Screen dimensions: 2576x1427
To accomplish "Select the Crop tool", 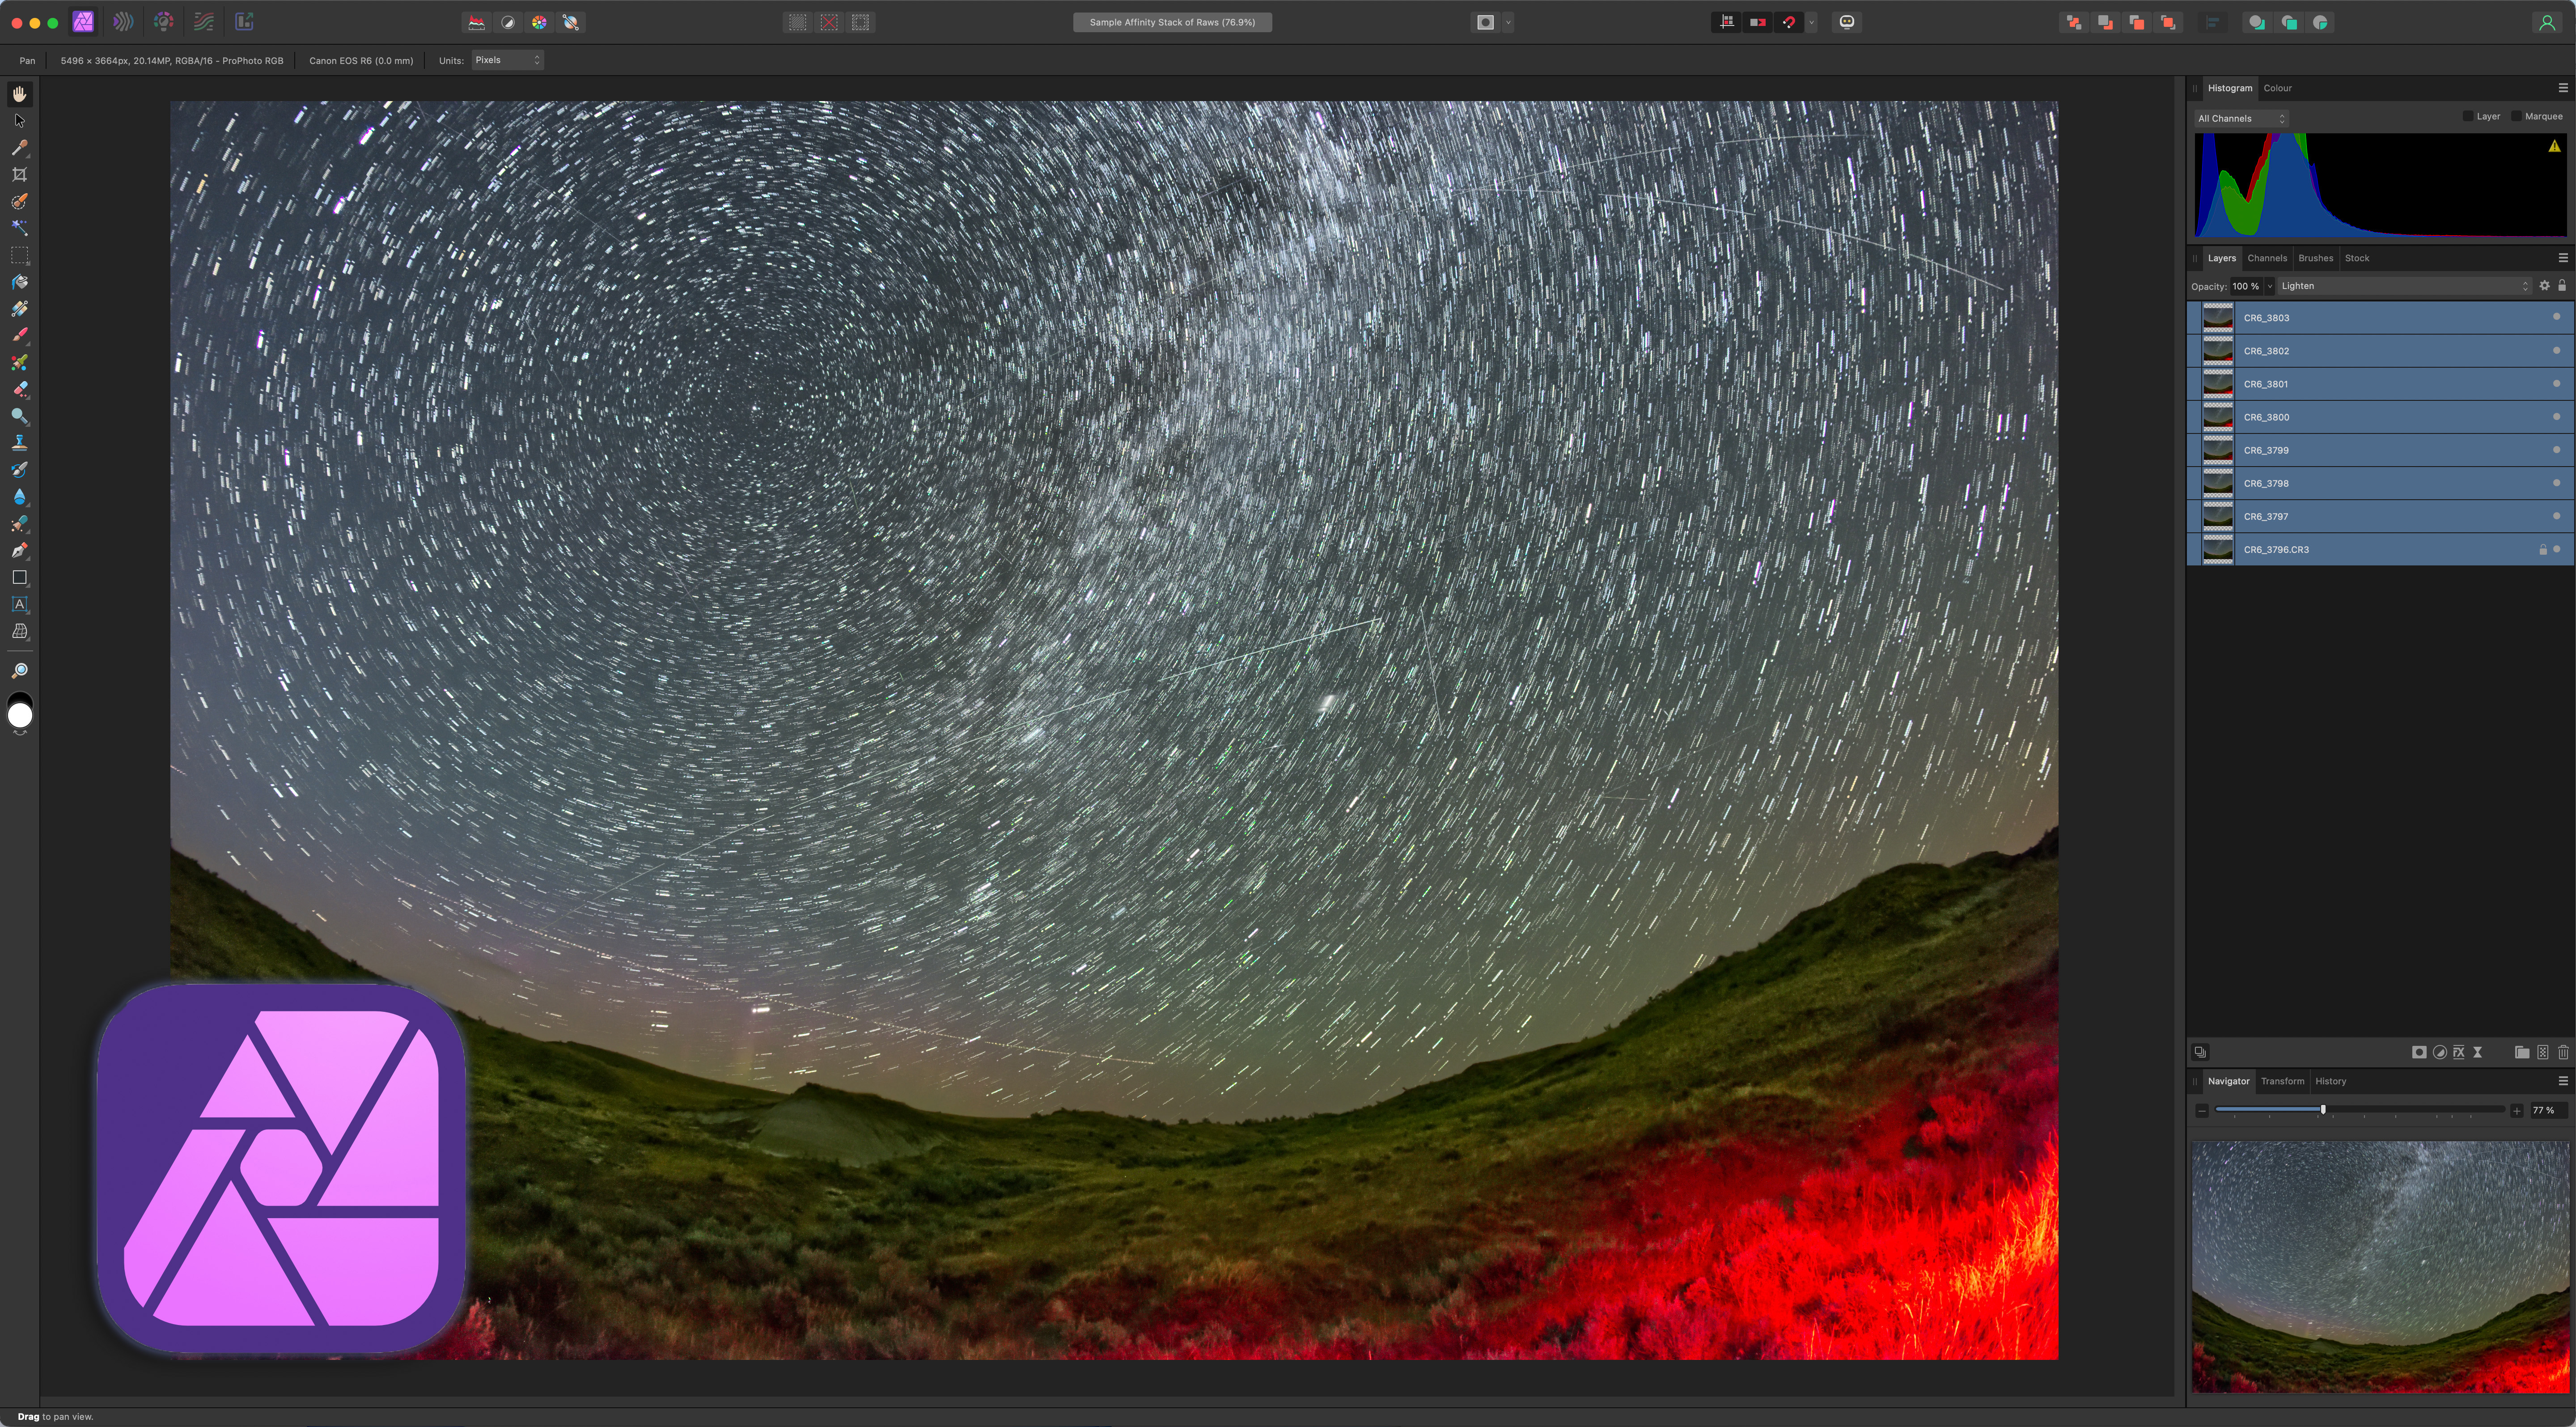I will pos(19,174).
